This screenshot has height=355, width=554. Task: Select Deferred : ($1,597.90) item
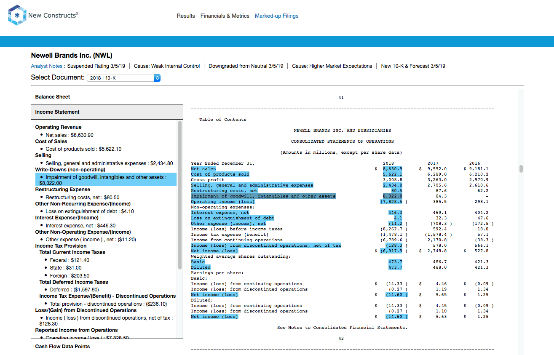(74, 290)
